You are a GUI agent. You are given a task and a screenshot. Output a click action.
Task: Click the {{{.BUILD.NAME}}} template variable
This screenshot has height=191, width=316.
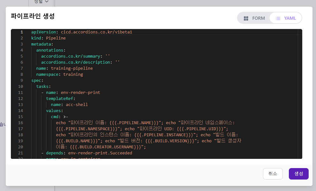coord(77,141)
